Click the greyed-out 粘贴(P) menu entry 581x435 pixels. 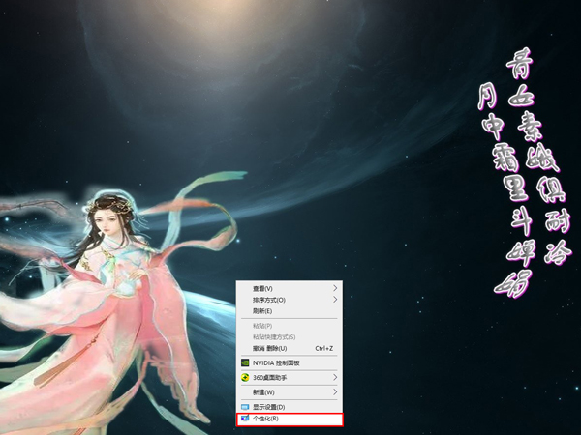(x=262, y=326)
